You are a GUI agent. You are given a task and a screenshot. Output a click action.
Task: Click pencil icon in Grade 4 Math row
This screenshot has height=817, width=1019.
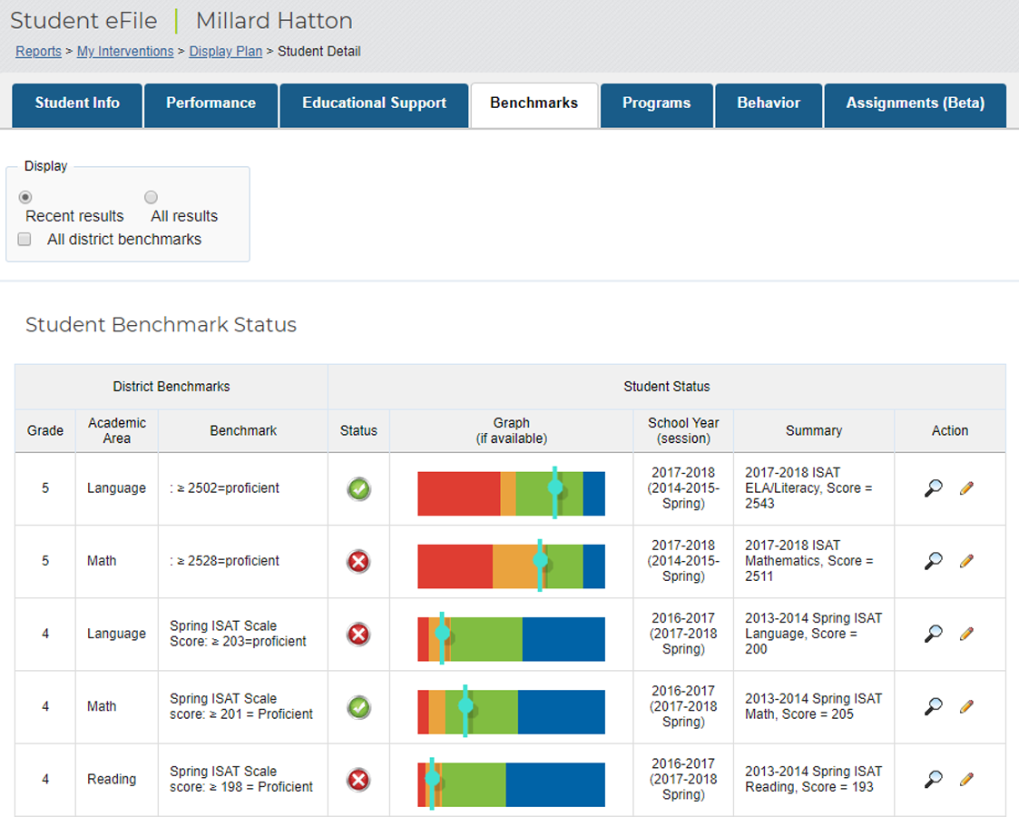[x=966, y=706]
